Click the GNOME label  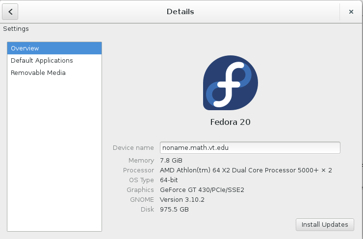142,200
